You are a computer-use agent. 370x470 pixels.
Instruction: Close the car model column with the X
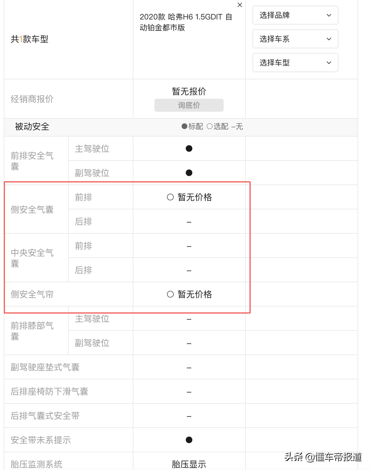tap(240, 5)
